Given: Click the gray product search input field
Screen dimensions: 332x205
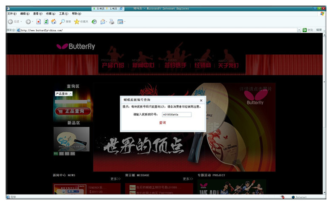Looking at the screenshot, I should point(71,102).
